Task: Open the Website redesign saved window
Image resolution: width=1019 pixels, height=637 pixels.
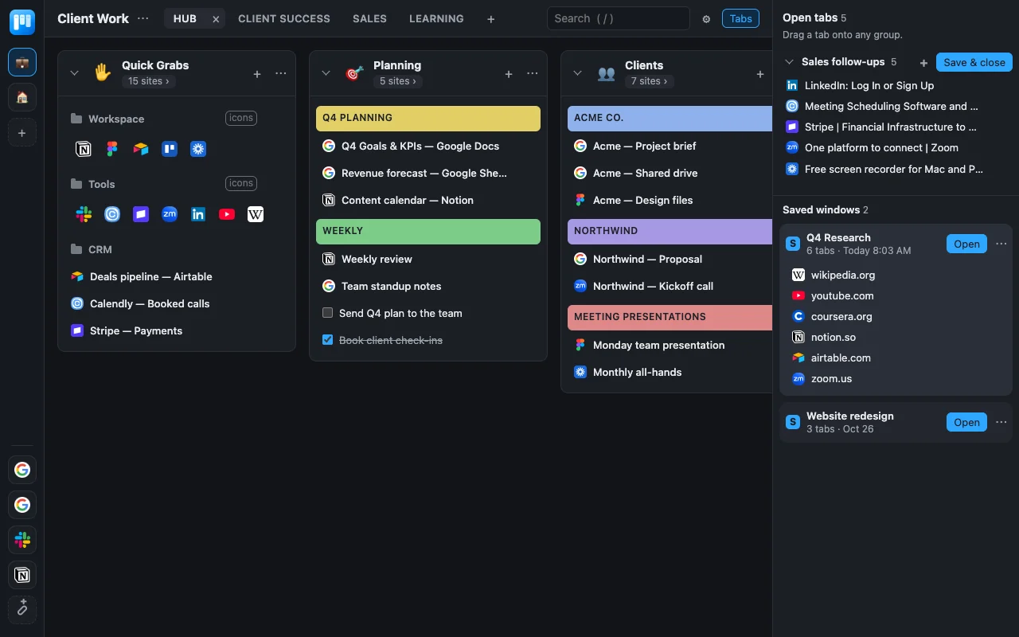Action: coord(966,422)
